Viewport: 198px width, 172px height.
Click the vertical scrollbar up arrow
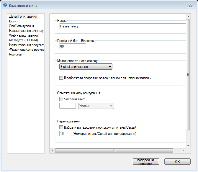tap(188, 17)
